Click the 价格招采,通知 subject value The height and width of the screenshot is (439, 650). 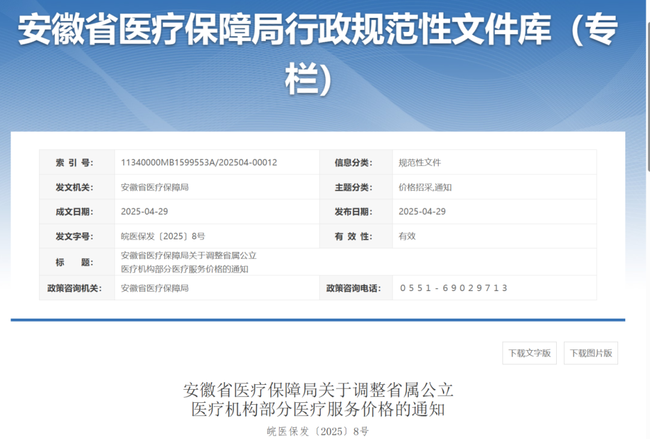425,187
